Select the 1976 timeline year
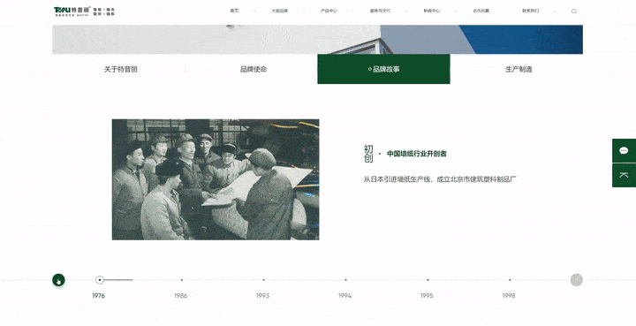The width and height of the screenshot is (636, 326). point(99,296)
